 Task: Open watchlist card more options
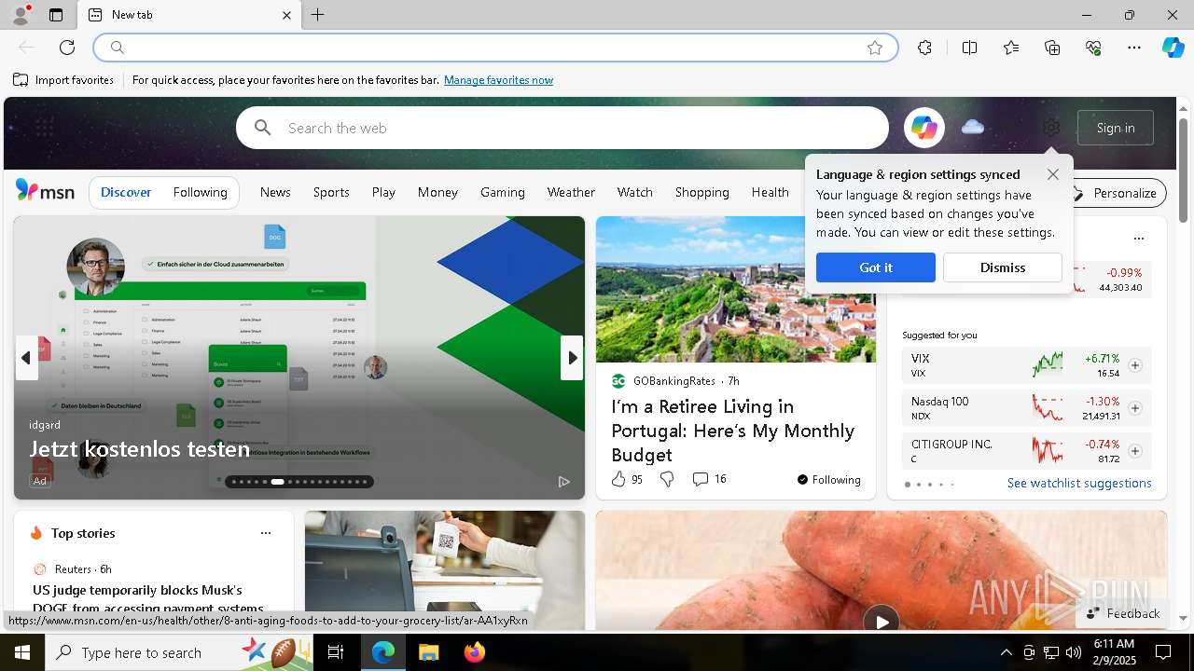[x=1138, y=239]
